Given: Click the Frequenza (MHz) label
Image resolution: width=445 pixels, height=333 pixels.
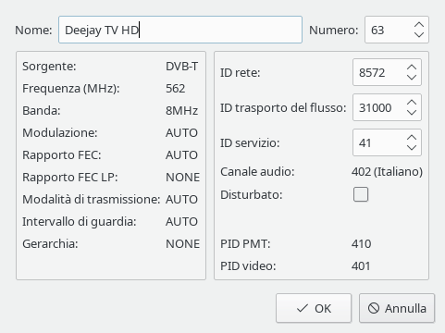Looking at the screenshot, I should click(71, 89).
